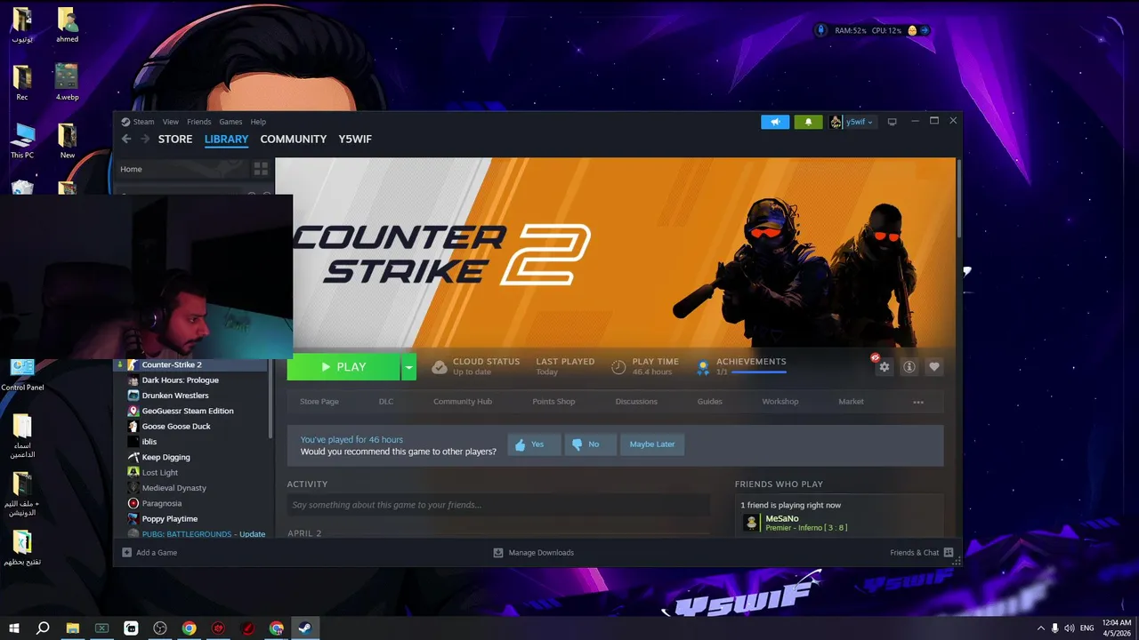Open File Explorer in the taskbar

click(x=73, y=628)
